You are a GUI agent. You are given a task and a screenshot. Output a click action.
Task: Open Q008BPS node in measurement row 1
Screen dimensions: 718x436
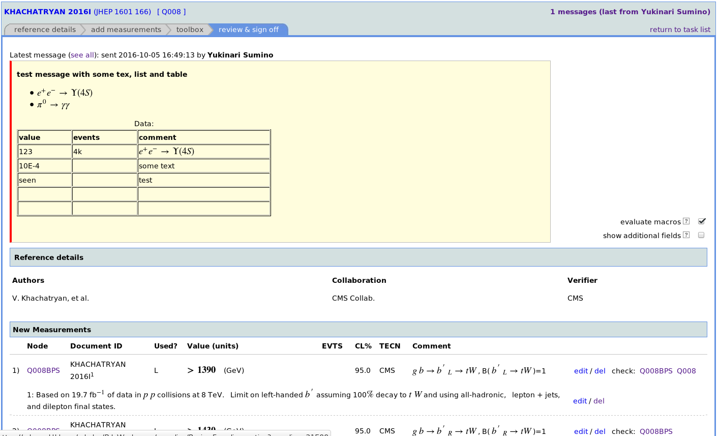43,370
